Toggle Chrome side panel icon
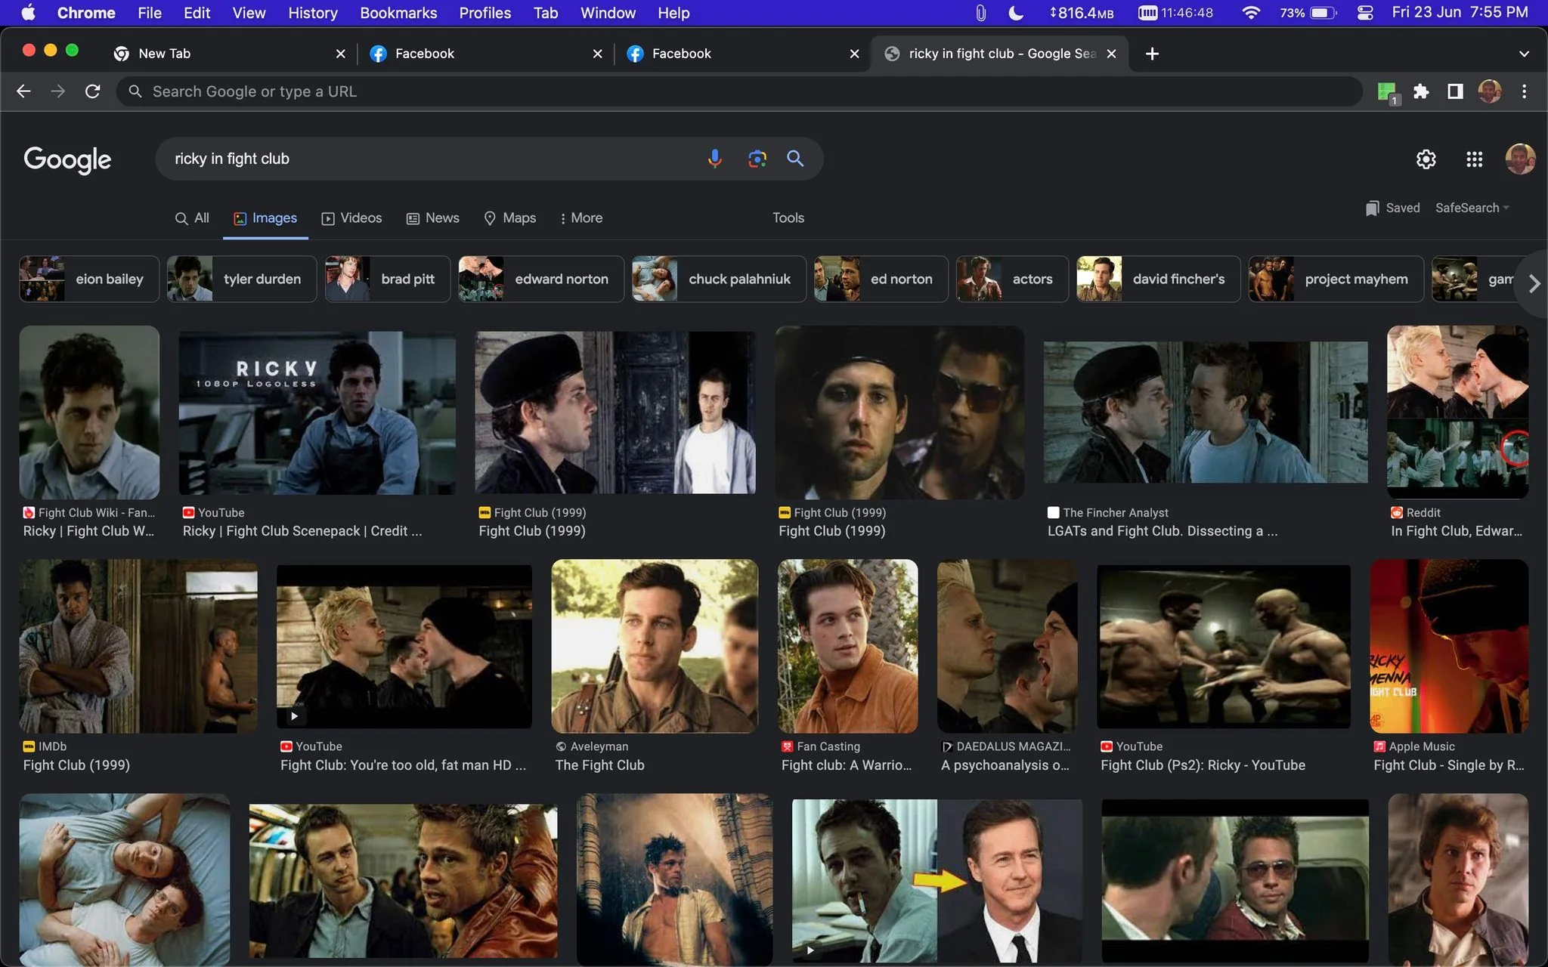Screen dimensions: 1548x967 tap(1455, 91)
